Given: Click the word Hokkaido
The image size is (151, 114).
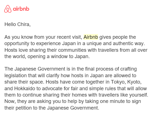Looking at the screenshot, I should [25, 89].
